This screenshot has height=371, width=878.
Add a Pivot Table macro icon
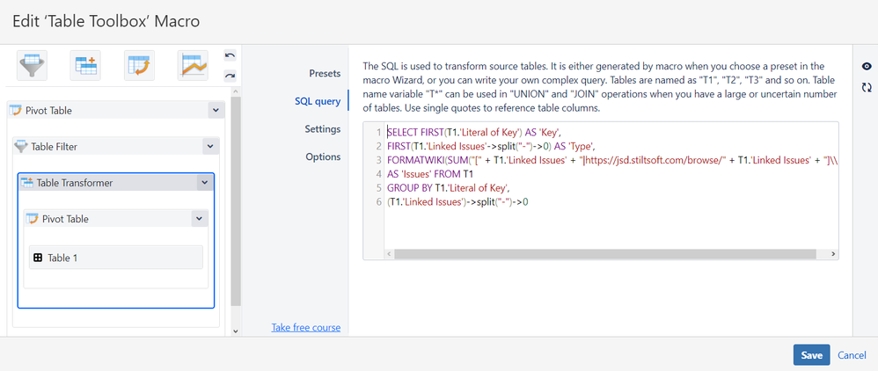[x=139, y=65]
